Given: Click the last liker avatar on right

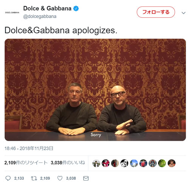Looking at the screenshot, I should click(172, 163).
